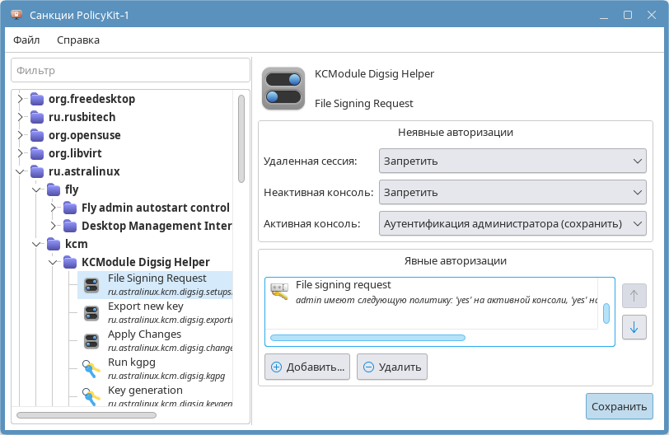Open the Файл menu
669x435 pixels.
(26, 40)
